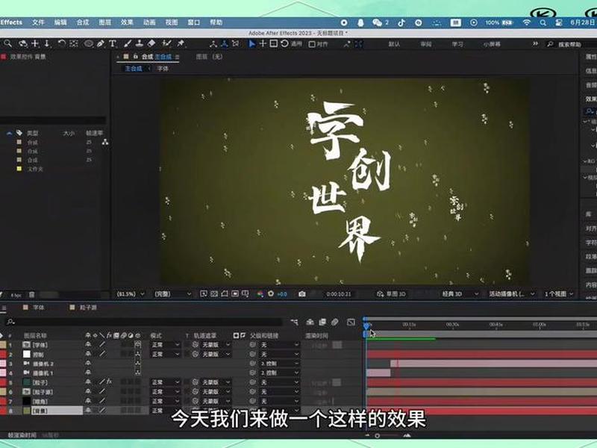Viewport: 597px width, 448px height.
Task: Click reset exposure icon in viewer bar
Action: pyautogui.click(x=271, y=293)
